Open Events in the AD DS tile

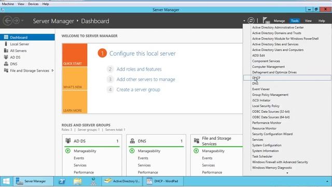(79, 158)
